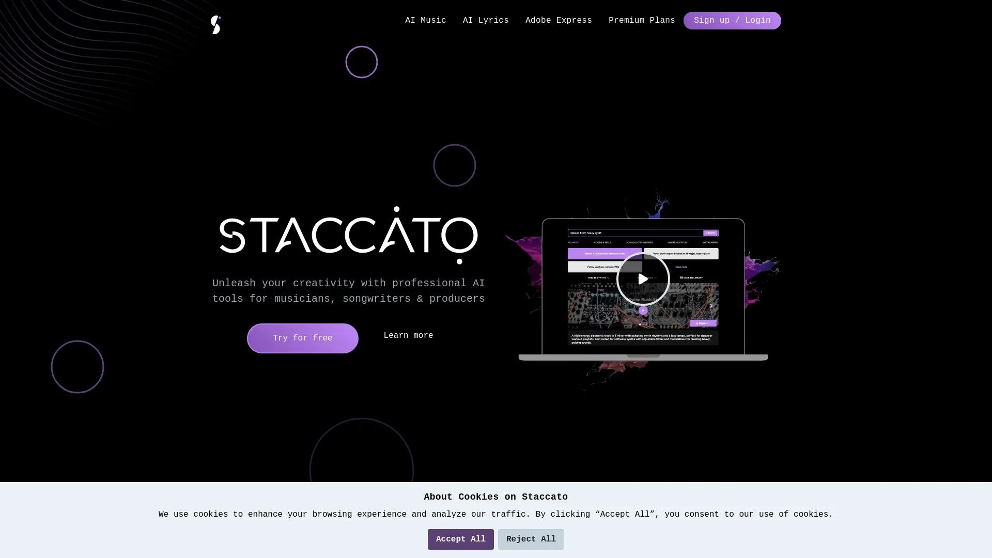The image size is (992, 558).
Task: Advance the track carousel with the arrow
Action: tap(711, 306)
